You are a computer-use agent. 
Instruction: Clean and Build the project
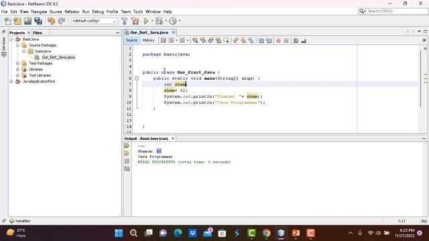click(135, 21)
